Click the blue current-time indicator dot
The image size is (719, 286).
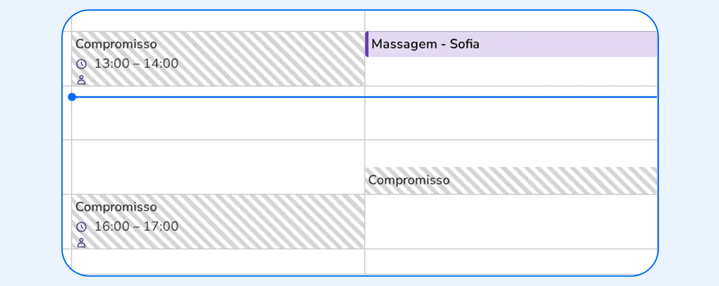pos(72,97)
